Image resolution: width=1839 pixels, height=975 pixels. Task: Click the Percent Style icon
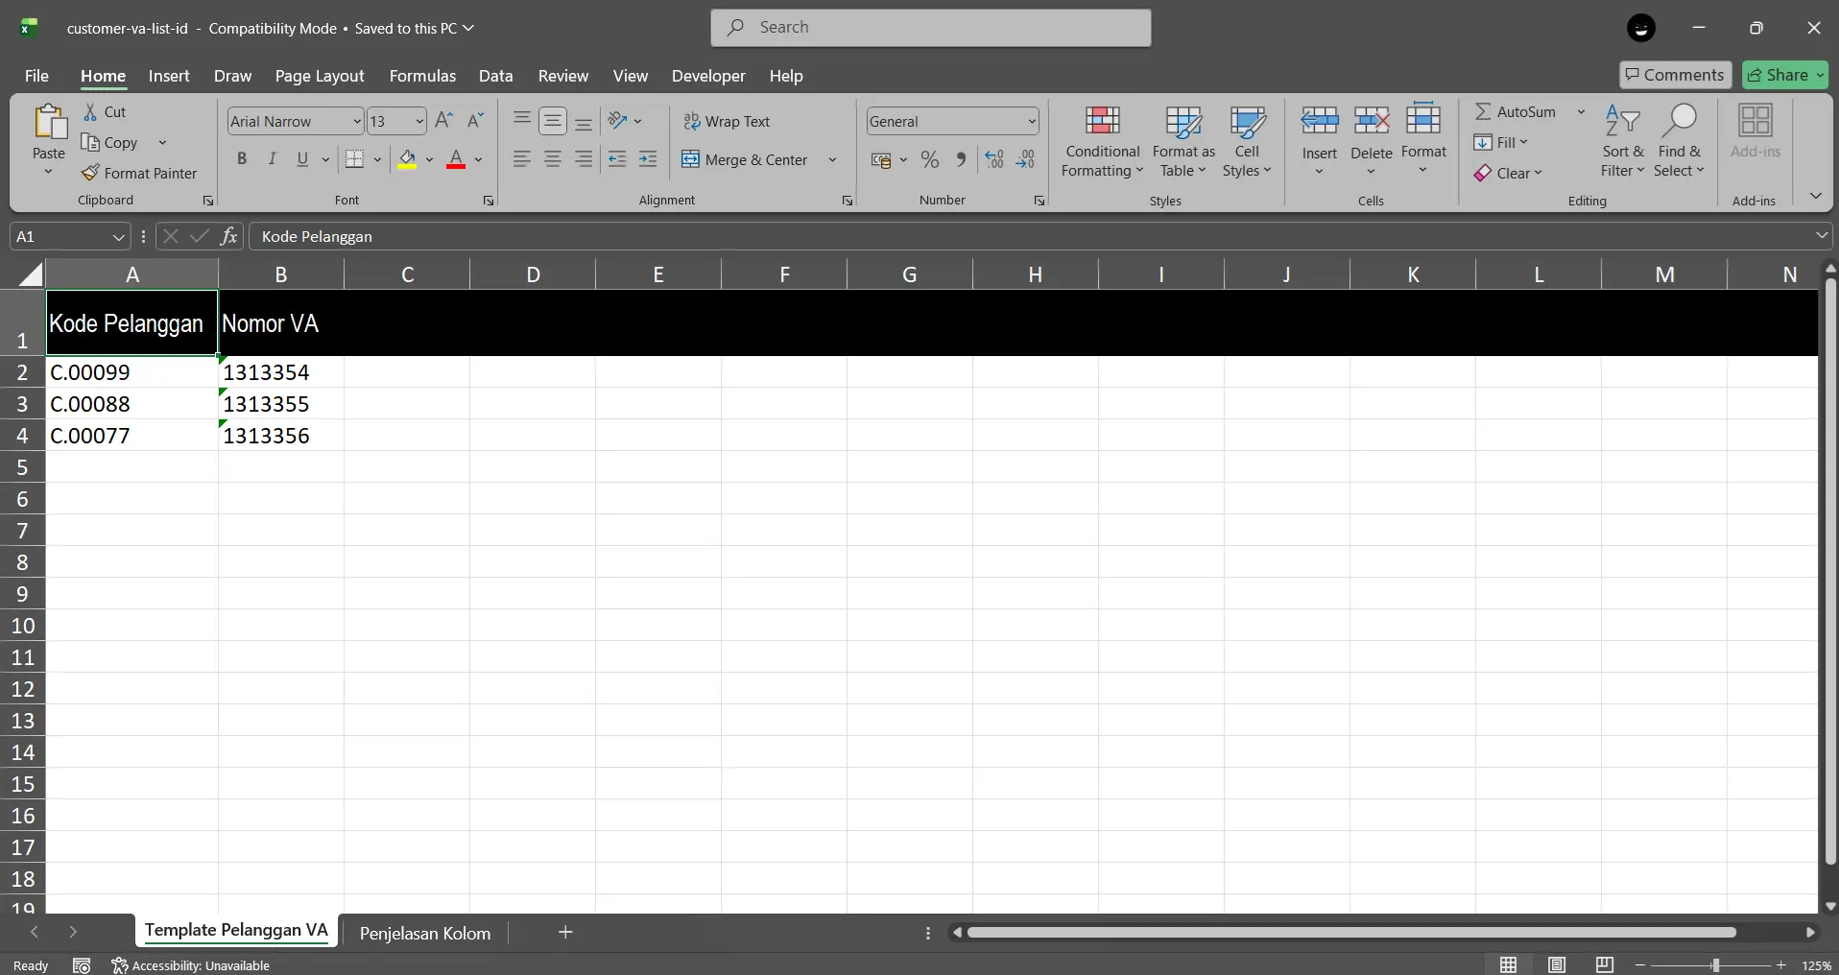(x=929, y=160)
